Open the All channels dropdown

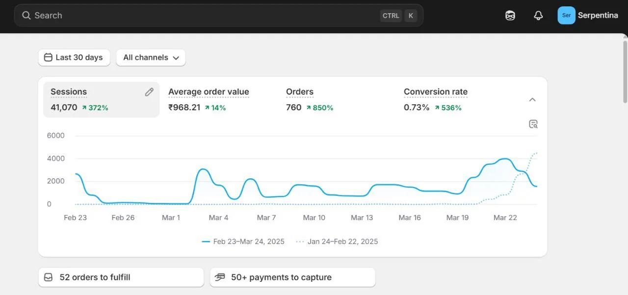point(151,57)
